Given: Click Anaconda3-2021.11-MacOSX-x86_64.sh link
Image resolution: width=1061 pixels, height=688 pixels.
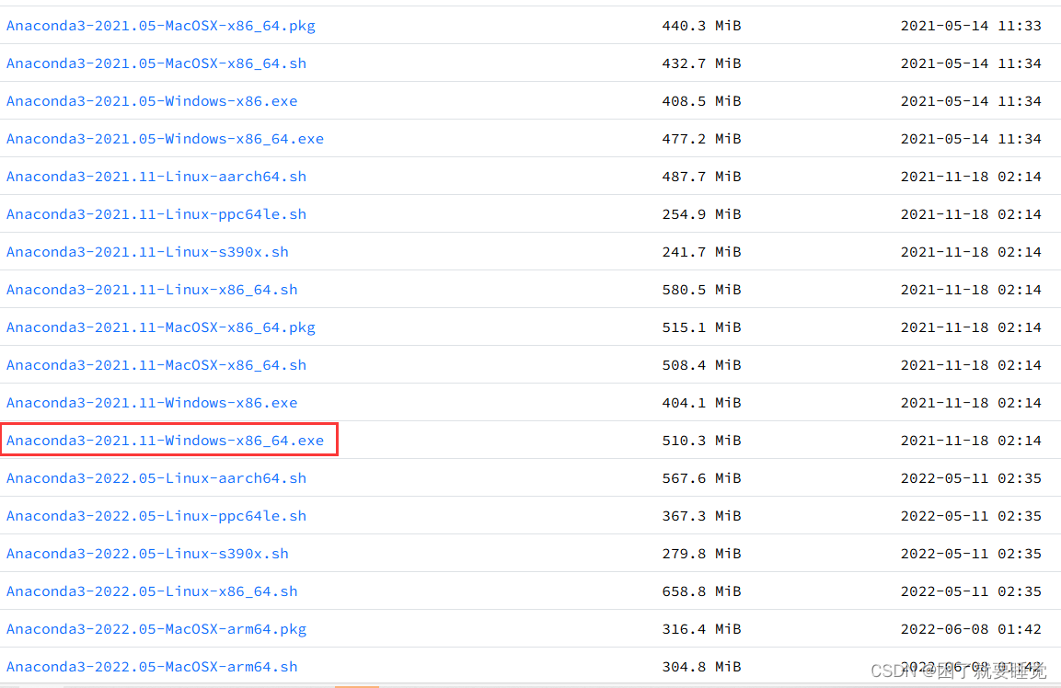Looking at the screenshot, I should pos(156,365).
